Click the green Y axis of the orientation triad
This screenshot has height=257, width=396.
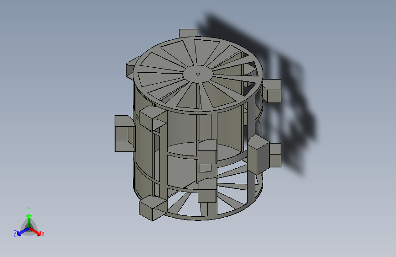[29, 220]
